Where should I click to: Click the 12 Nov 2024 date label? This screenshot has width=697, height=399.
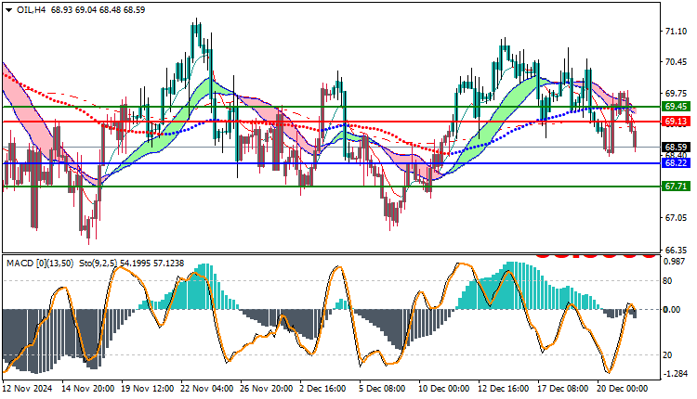(x=28, y=389)
